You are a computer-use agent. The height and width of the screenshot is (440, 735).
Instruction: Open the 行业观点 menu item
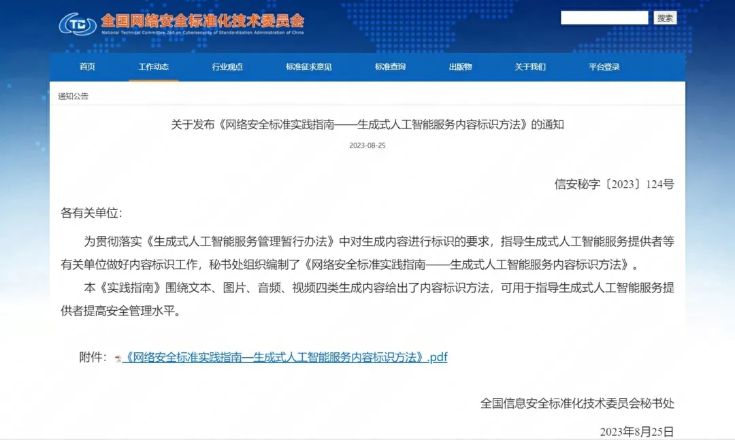[x=227, y=67]
